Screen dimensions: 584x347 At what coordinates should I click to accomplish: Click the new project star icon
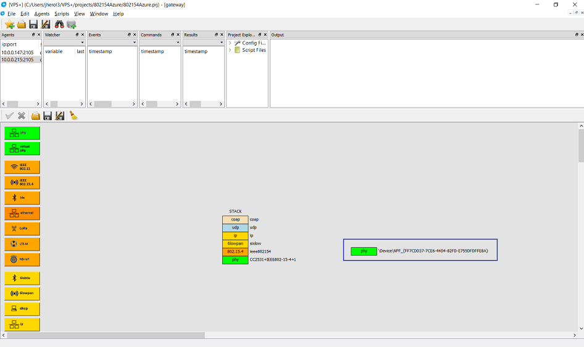tap(9, 24)
